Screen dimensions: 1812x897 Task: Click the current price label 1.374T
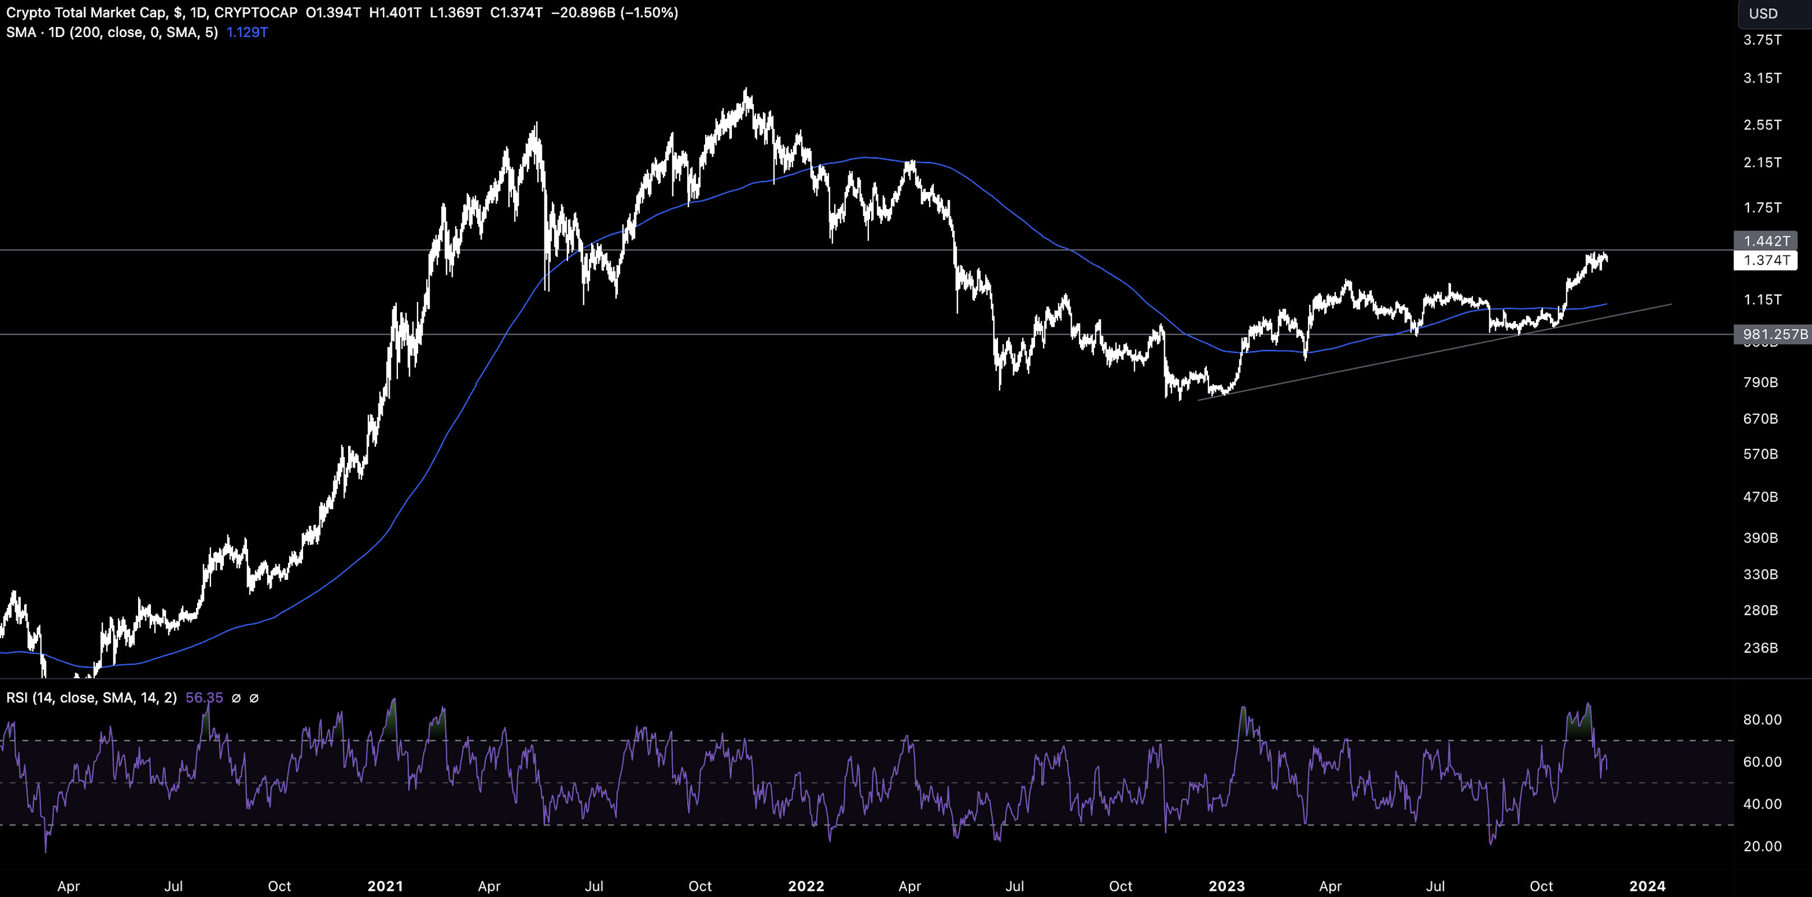[x=1767, y=260]
